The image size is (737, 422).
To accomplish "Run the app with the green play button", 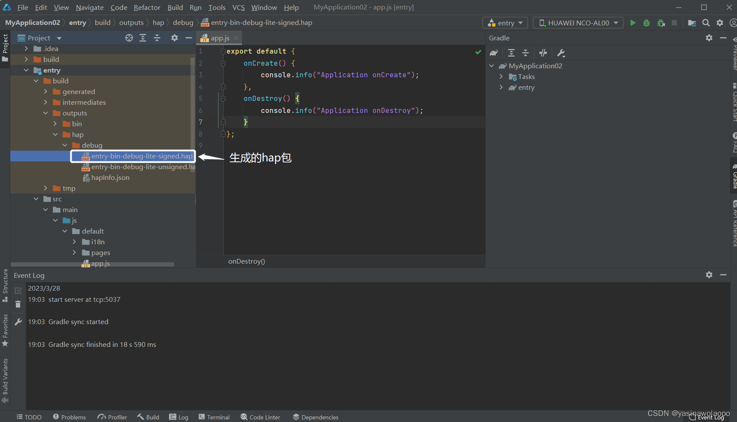I will pos(633,23).
